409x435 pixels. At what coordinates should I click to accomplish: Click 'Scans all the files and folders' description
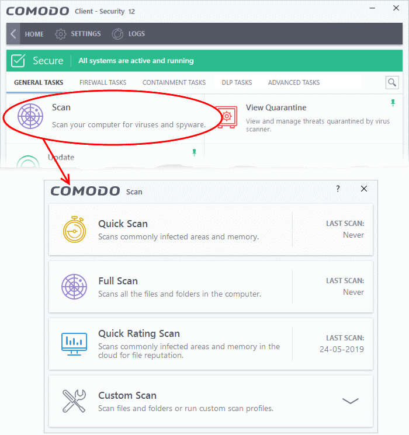point(179,294)
